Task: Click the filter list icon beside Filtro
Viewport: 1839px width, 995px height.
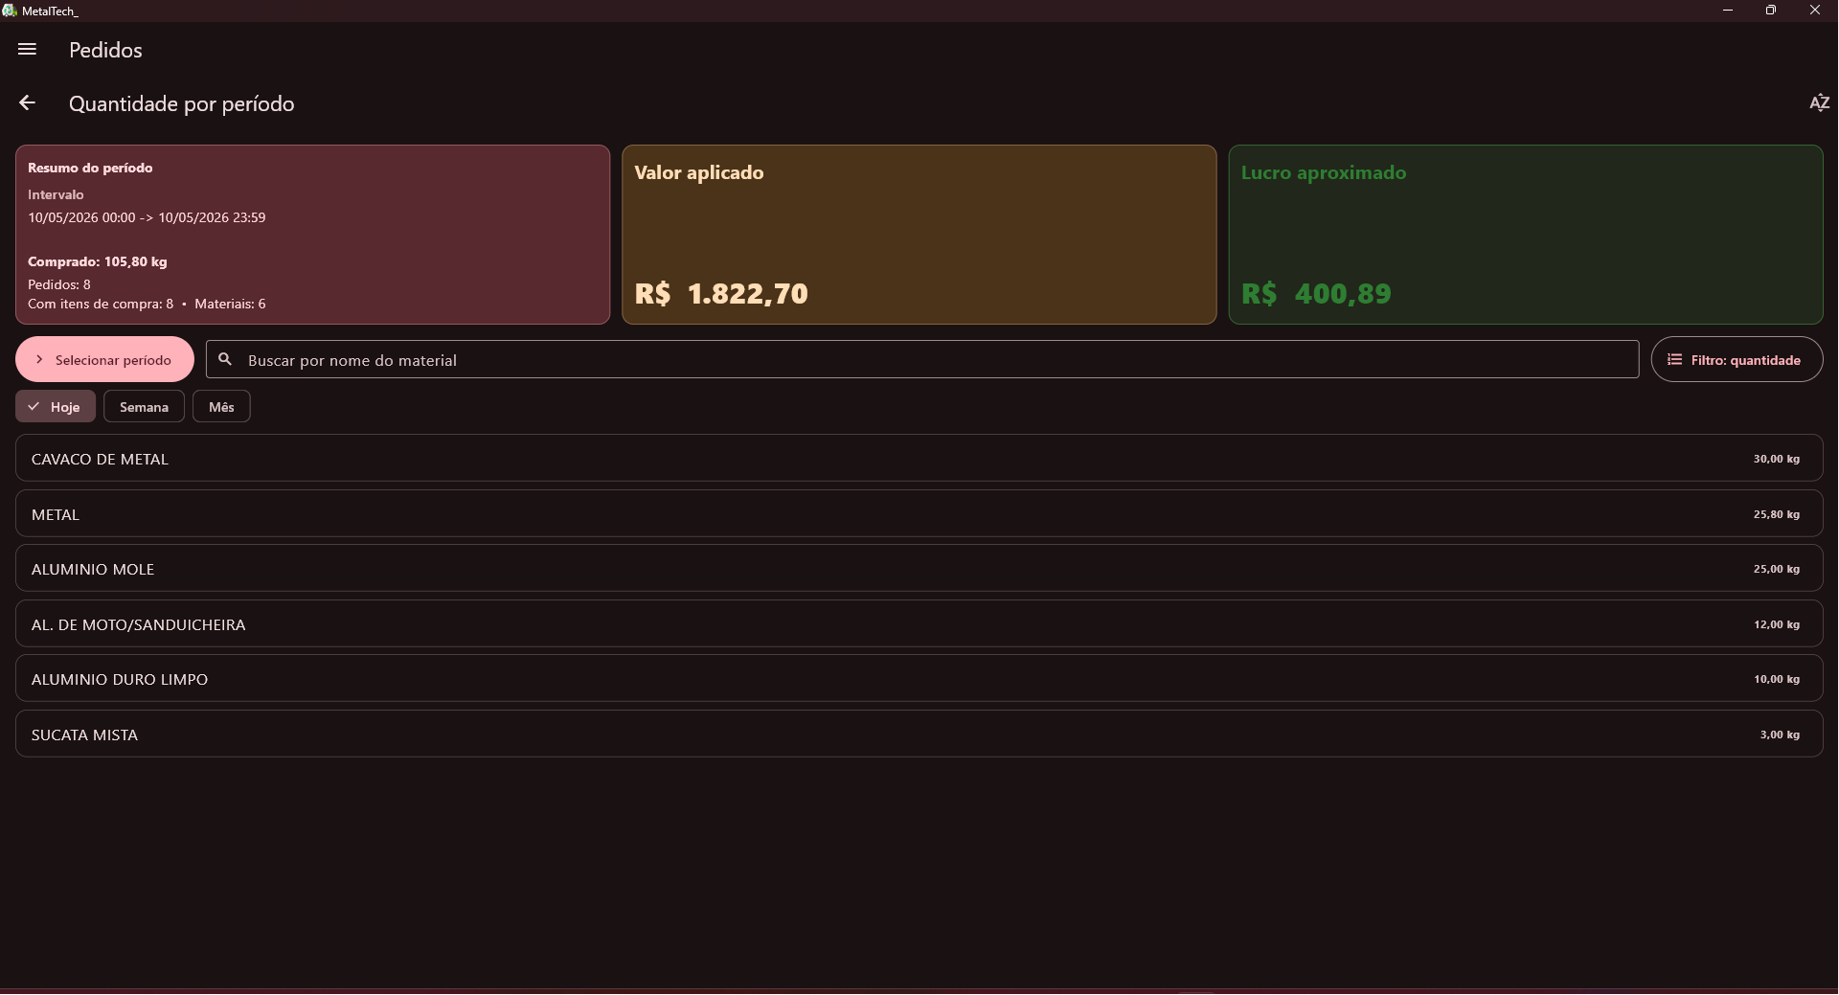Action: pyautogui.click(x=1674, y=360)
